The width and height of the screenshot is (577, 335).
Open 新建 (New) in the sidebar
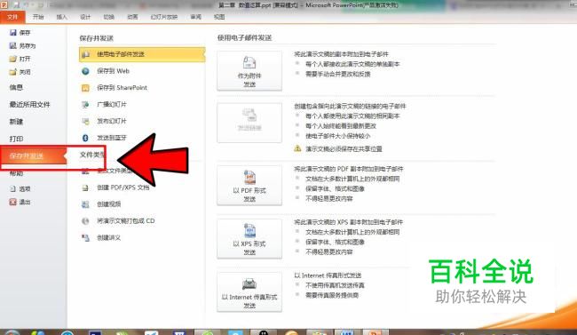coord(16,122)
